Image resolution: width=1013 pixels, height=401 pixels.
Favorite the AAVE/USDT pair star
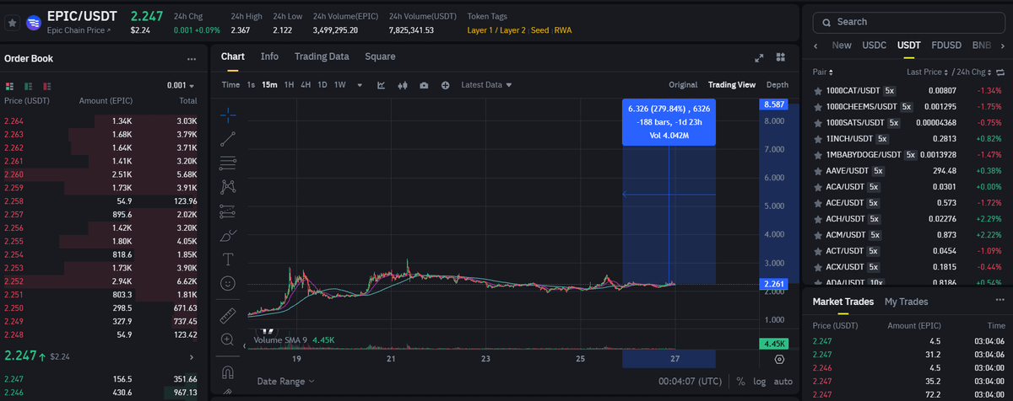817,170
